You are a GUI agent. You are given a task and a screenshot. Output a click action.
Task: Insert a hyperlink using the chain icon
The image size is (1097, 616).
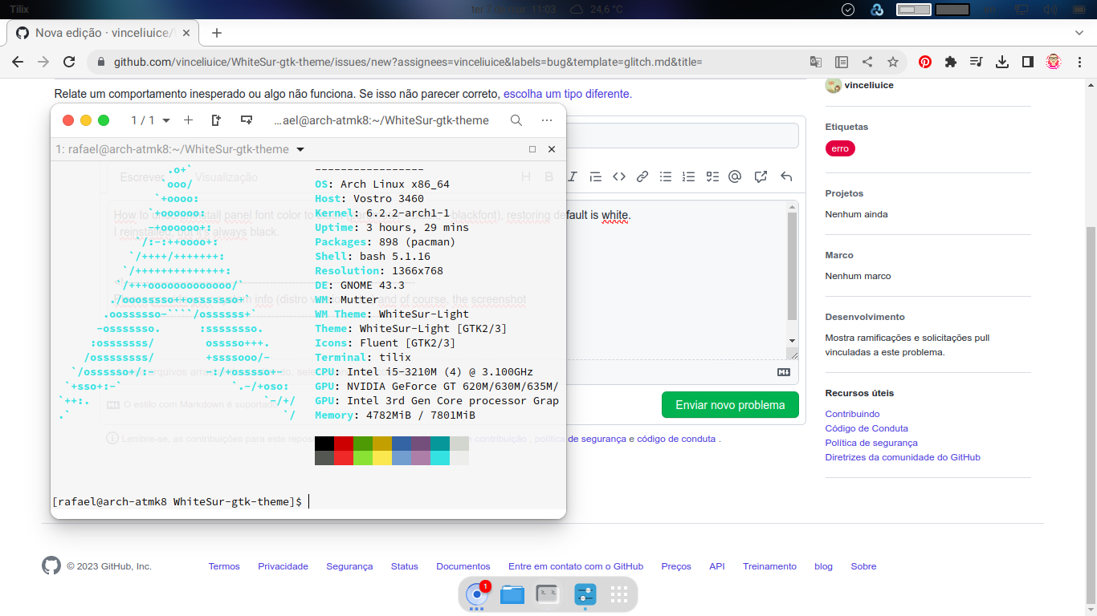(x=642, y=176)
